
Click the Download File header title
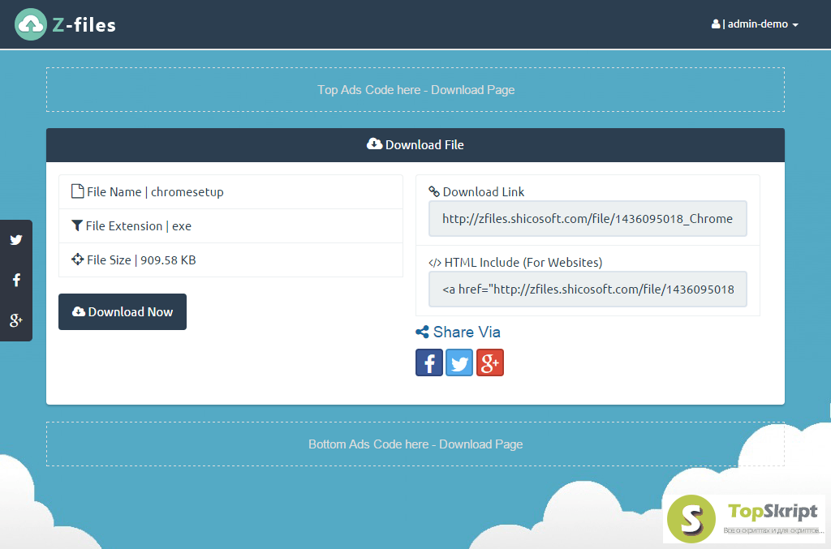click(424, 145)
